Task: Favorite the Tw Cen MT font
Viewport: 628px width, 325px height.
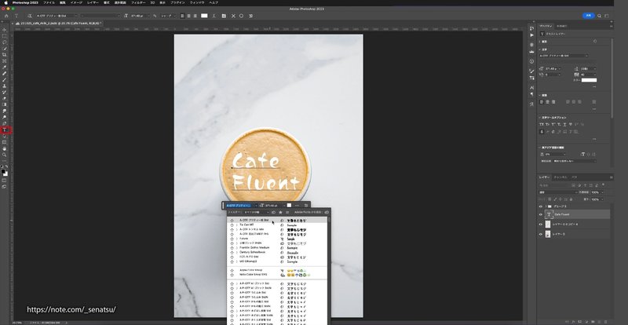Action: pyautogui.click(x=232, y=225)
